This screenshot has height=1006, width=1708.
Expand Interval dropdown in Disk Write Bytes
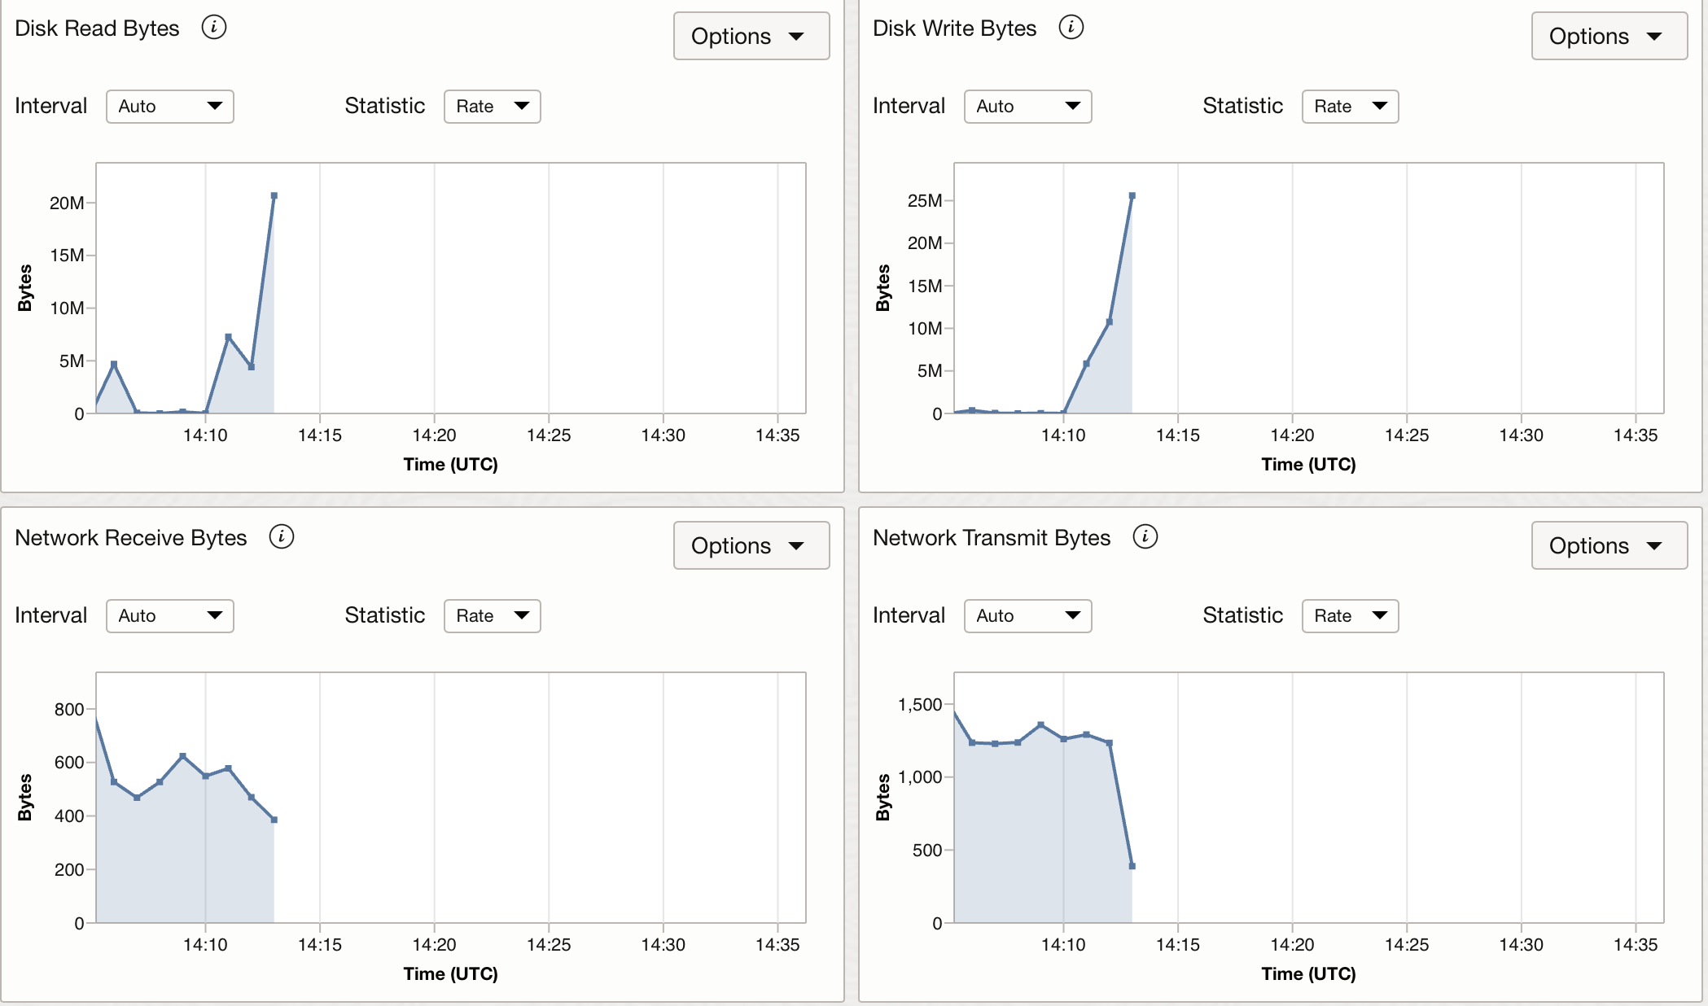click(x=1027, y=107)
